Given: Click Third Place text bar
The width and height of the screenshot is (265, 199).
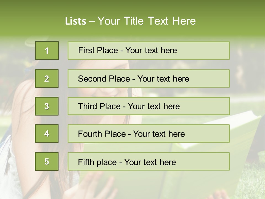Looking at the screenshot, I should pos(149,106).
